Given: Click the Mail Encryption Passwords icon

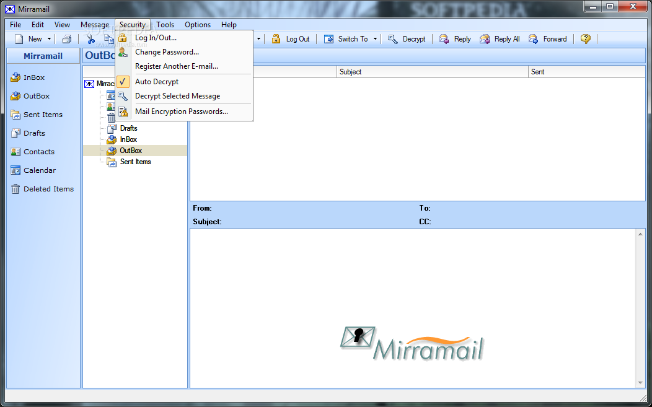Looking at the screenshot, I should 123,112.
